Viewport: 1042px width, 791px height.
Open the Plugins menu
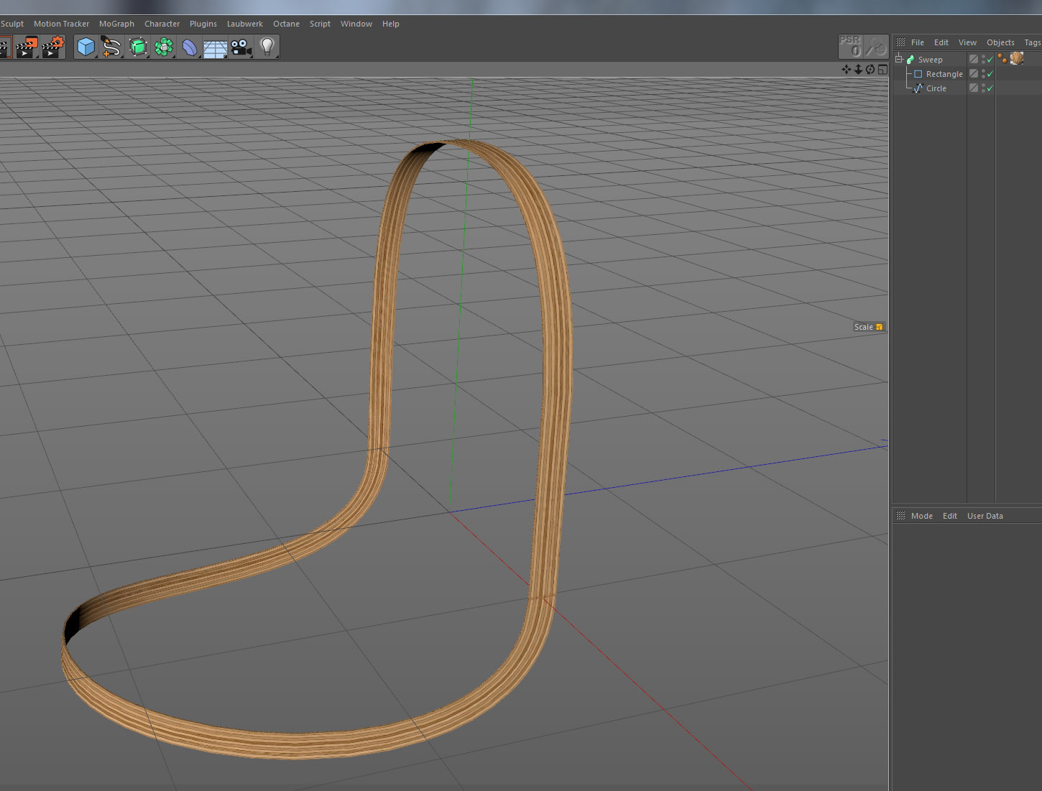[203, 24]
